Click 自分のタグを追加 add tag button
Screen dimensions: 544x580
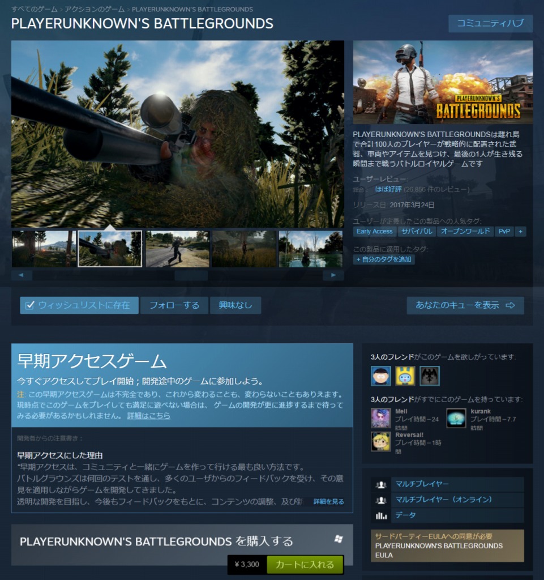coord(384,259)
